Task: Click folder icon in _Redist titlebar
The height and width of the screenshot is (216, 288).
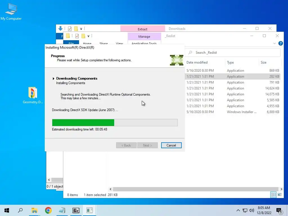Action: tap(68, 36)
